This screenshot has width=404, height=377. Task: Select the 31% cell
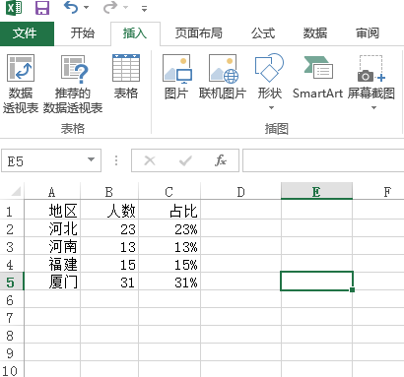[x=169, y=282]
